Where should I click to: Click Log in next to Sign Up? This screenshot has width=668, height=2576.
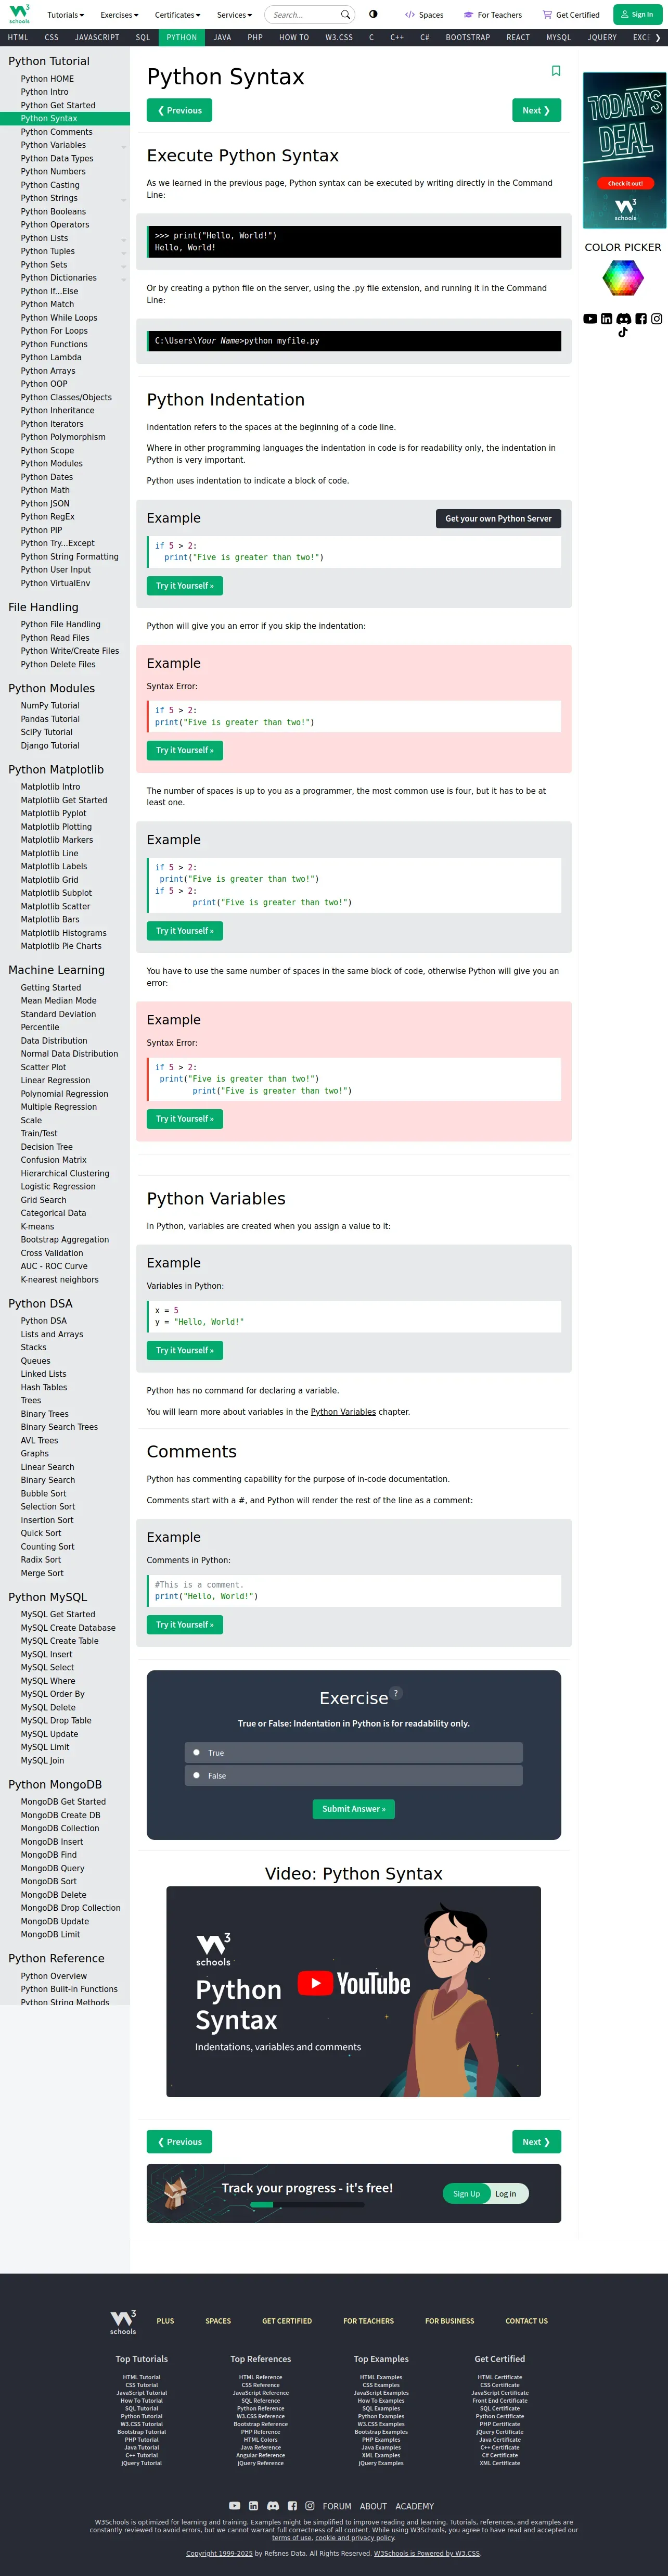(506, 2194)
